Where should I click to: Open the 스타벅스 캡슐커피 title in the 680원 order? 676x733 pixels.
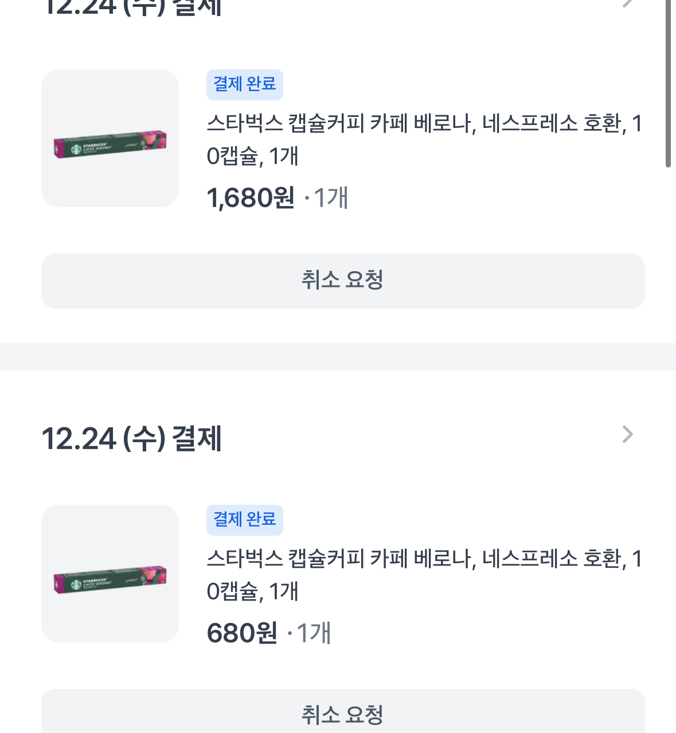424,575
